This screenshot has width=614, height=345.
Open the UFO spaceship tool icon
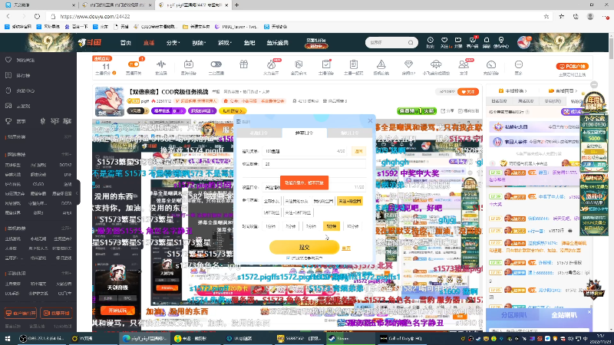point(436,64)
